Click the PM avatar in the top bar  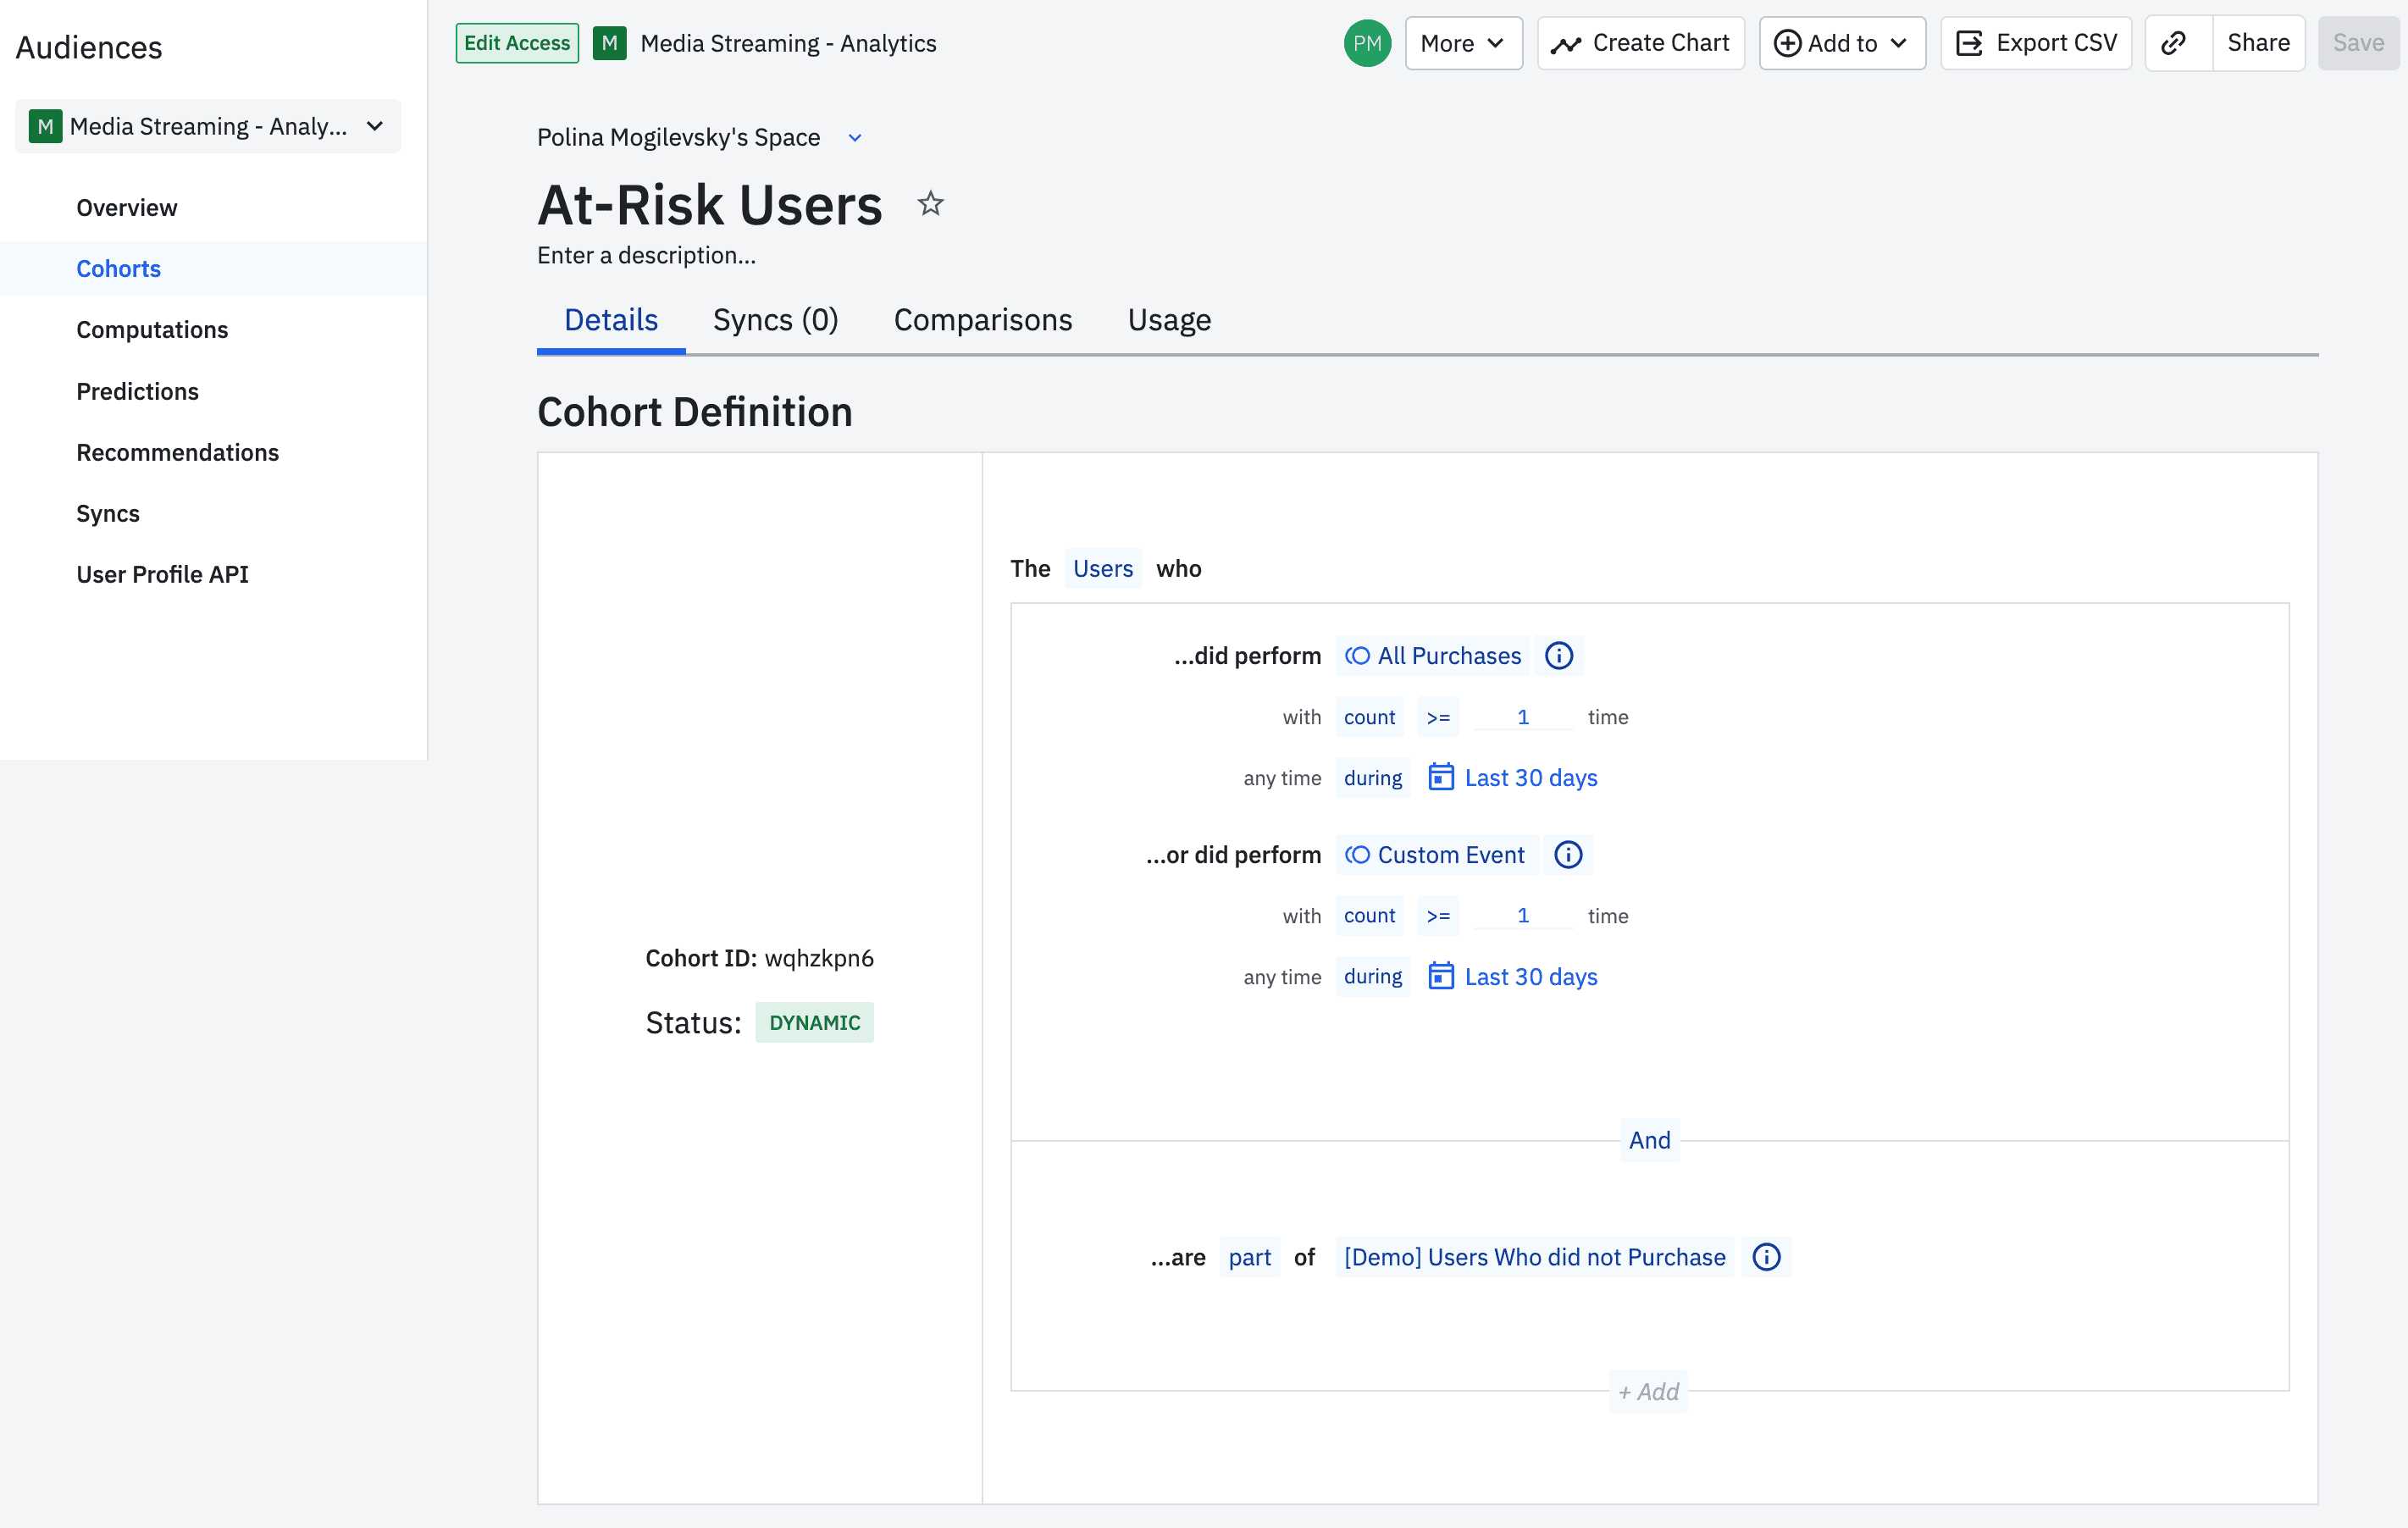point(1367,43)
